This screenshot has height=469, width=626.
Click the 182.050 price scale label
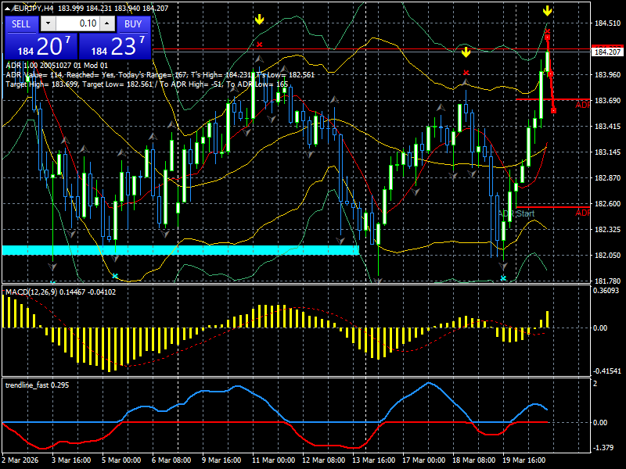point(607,256)
